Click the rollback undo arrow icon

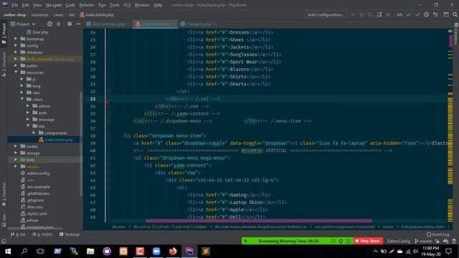coord(435,14)
